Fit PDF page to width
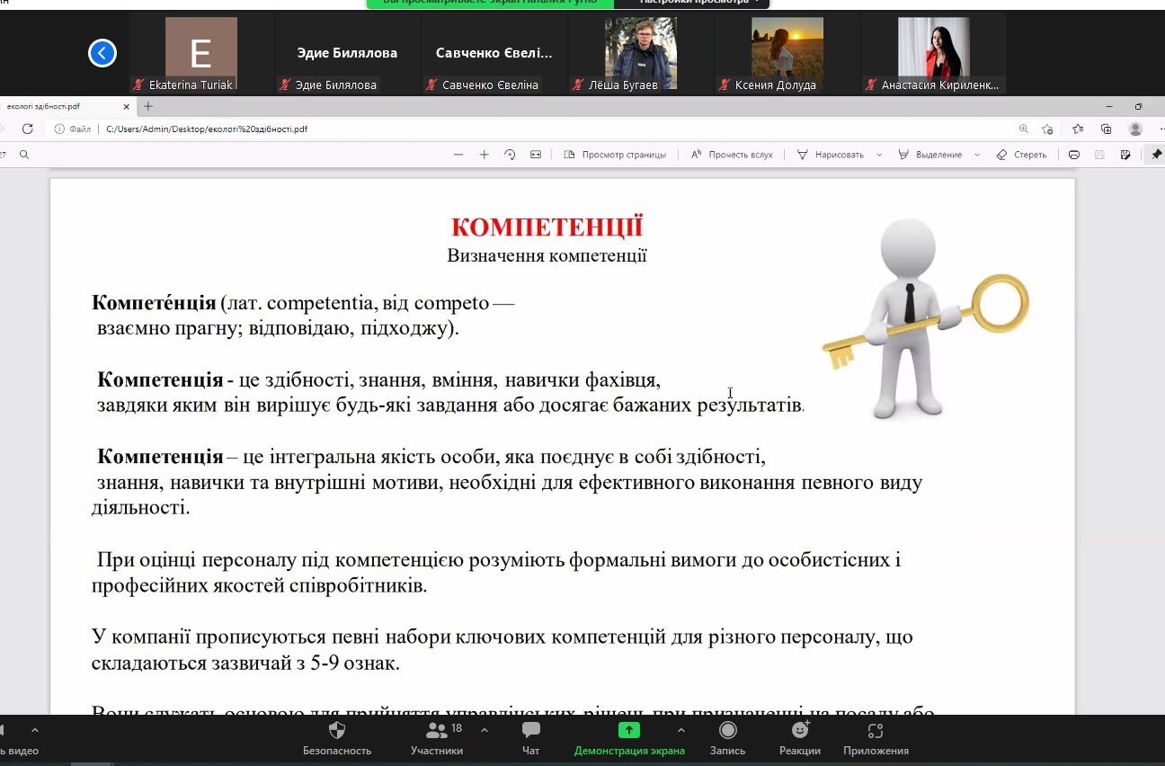This screenshot has width=1165, height=766. [536, 155]
